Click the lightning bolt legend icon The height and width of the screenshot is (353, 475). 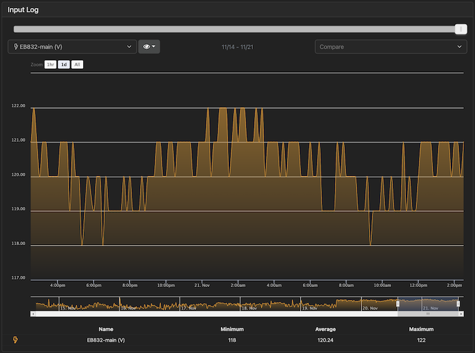[x=15, y=339]
